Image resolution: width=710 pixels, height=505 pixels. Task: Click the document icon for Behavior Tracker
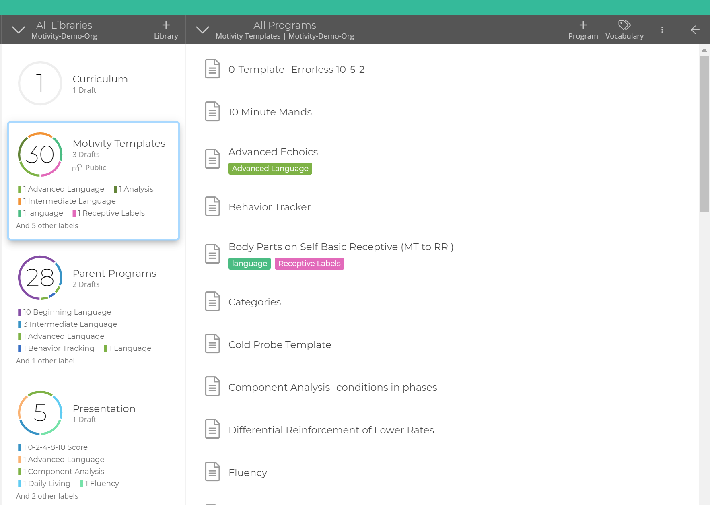212,207
